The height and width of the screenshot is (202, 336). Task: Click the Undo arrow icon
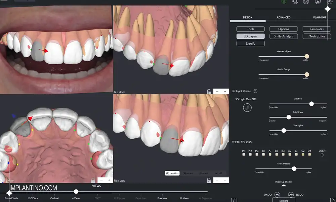click(x=277, y=195)
